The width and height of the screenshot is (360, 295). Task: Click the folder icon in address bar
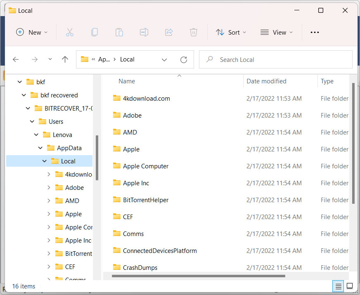(85, 59)
